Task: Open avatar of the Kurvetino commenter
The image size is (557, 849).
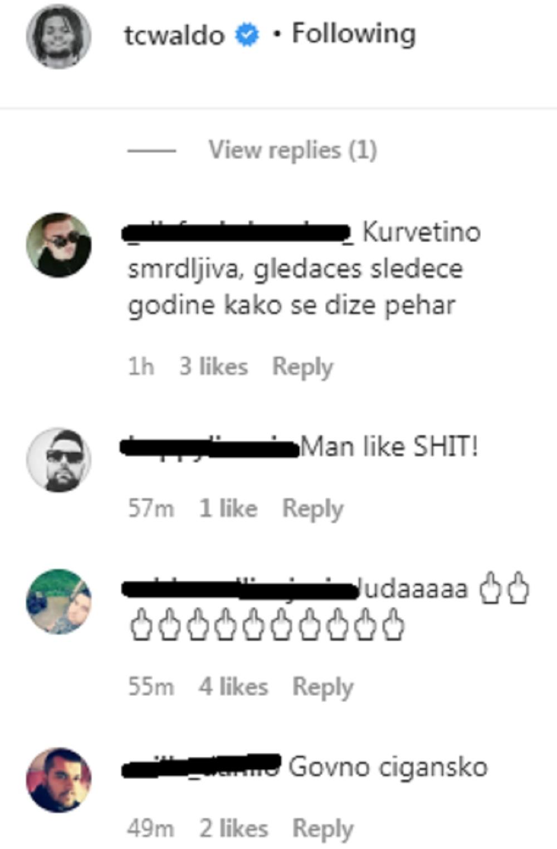Action: 58,245
